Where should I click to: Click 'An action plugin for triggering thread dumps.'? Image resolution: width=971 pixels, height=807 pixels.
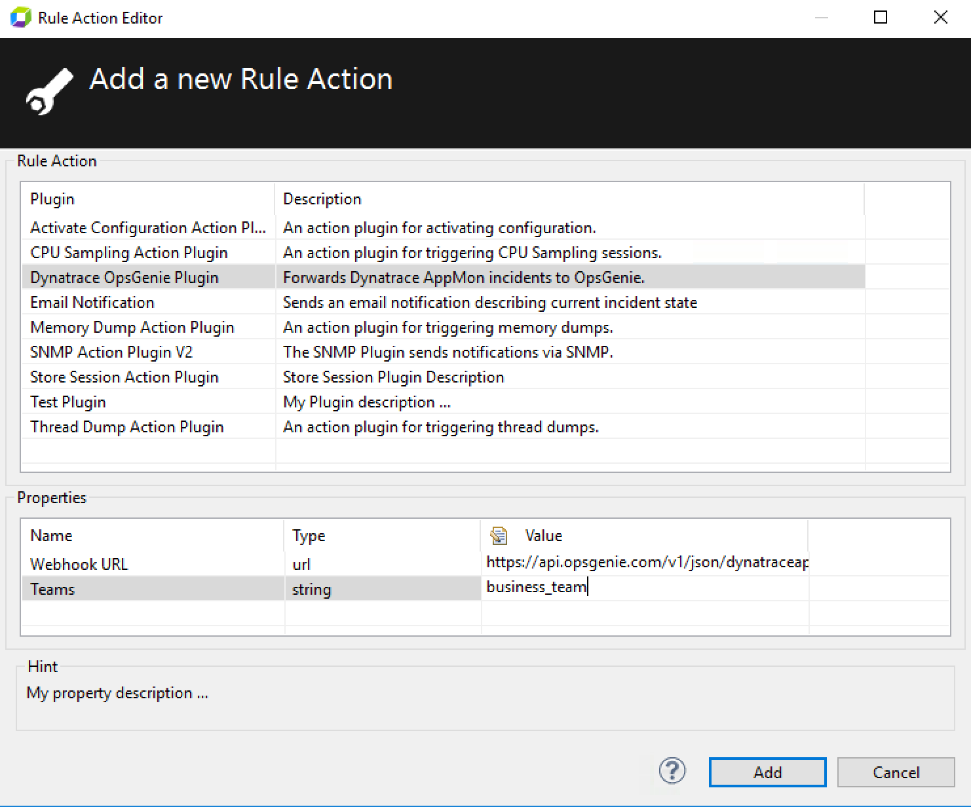coord(441,426)
